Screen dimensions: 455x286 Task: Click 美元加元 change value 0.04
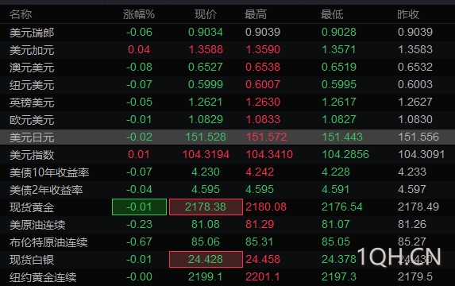click(139, 49)
